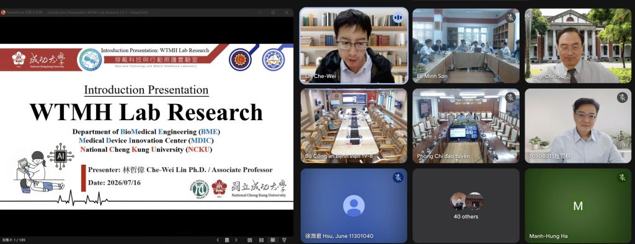
Task: Switch PowerPoint to Normal view
Action: coord(249,240)
